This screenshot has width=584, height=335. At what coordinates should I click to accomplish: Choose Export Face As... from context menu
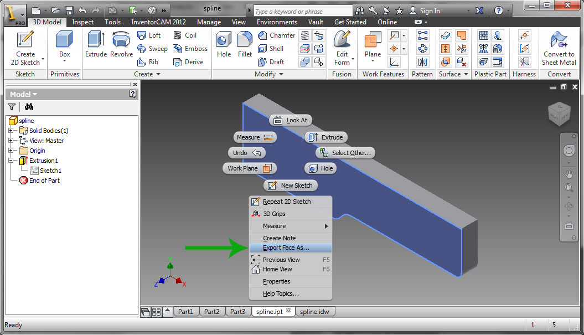tap(291, 248)
